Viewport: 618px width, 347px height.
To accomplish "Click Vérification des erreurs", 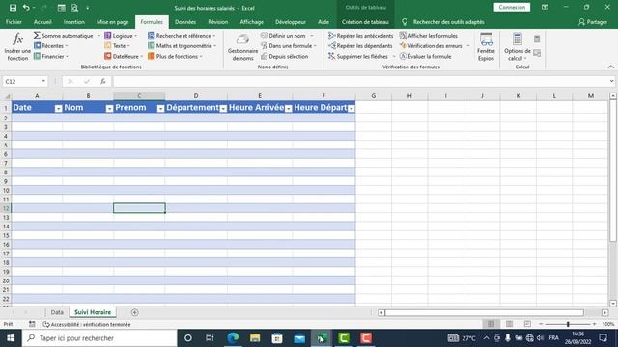I will coord(431,46).
